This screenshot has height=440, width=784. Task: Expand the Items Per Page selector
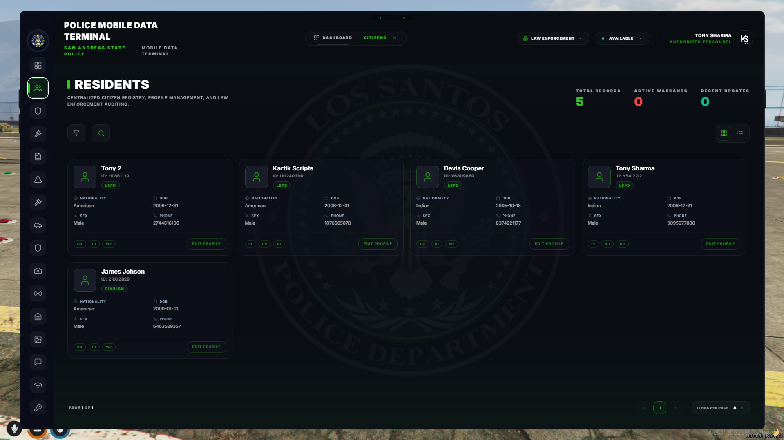pyautogui.click(x=720, y=408)
